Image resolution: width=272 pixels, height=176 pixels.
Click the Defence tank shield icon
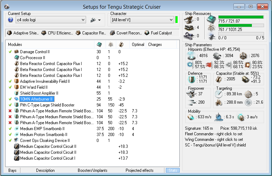pyautogui.click(x=192, y=79)
